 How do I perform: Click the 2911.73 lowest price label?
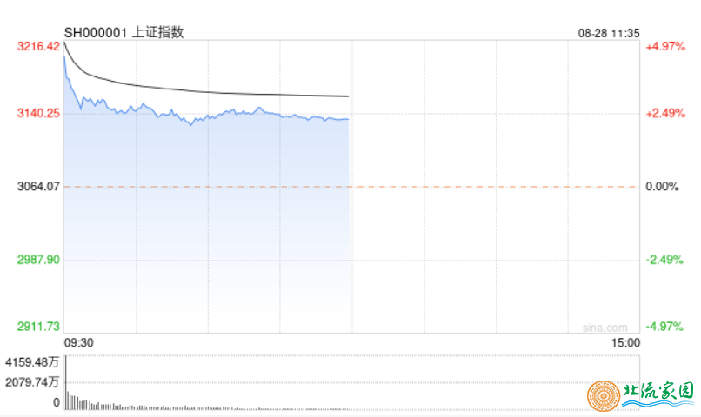tap(38, 327)
